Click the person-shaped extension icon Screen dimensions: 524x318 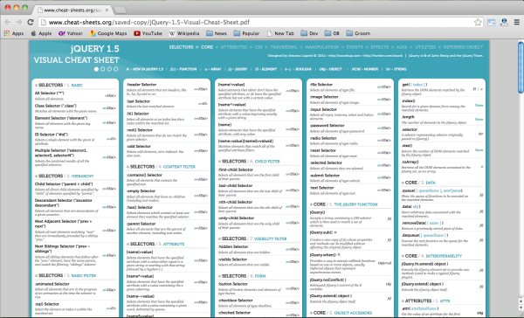504,23
